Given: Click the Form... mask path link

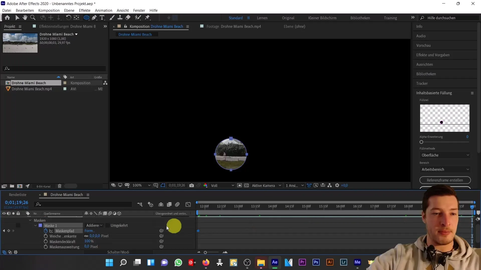Looking at the screenshot, I should 89,231.
